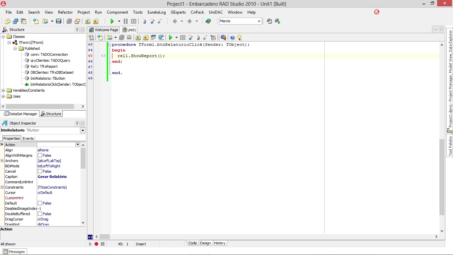Click the Add File to Project icon
Viewport: 453px width, 255px height.
pyautogui.click(x=88, y=21)
